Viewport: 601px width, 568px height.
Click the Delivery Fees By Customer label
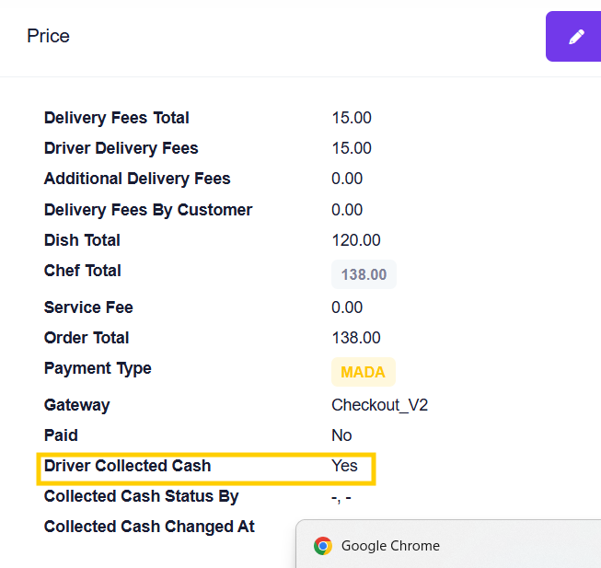pos(148,210)
